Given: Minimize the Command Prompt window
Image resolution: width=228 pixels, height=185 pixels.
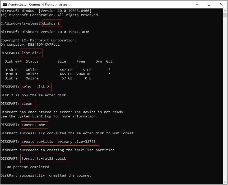Looking at the screenshot, I should click(x=197, y=4).
